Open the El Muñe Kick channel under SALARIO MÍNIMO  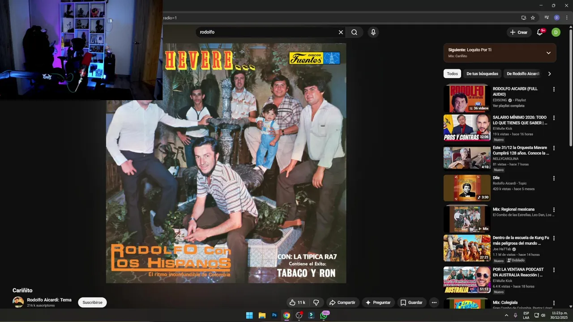tap(502, 129)
